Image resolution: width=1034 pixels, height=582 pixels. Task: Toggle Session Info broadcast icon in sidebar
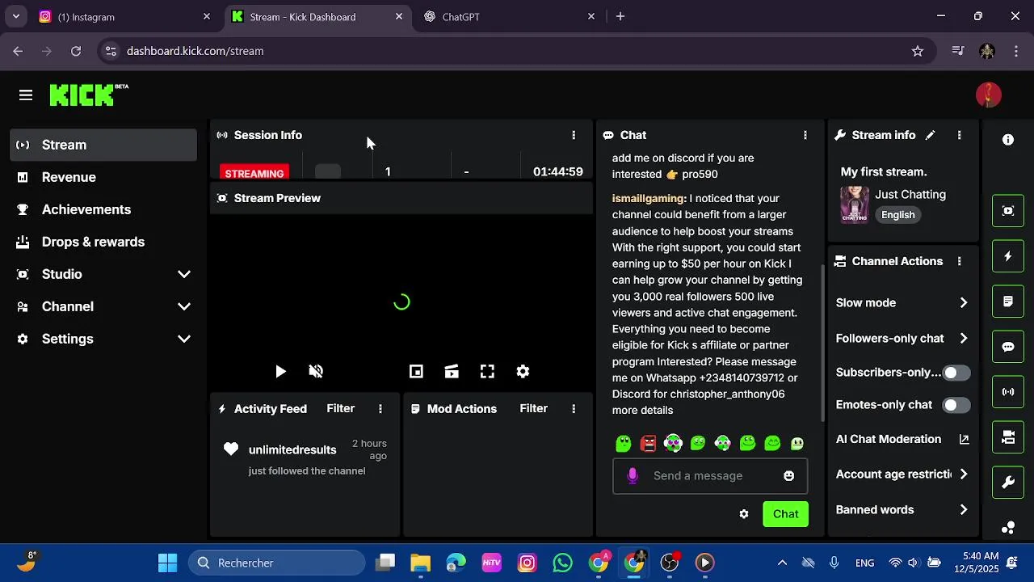pos(1008,392)
